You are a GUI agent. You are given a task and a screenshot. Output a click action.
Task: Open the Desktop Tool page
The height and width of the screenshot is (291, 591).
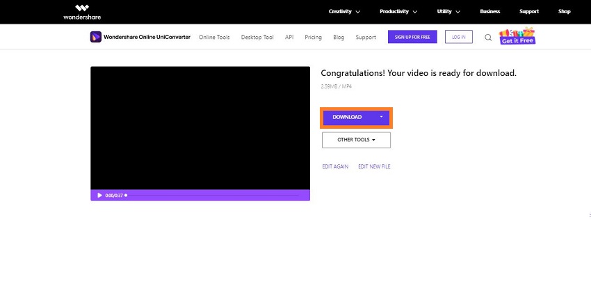pos(257,38)
